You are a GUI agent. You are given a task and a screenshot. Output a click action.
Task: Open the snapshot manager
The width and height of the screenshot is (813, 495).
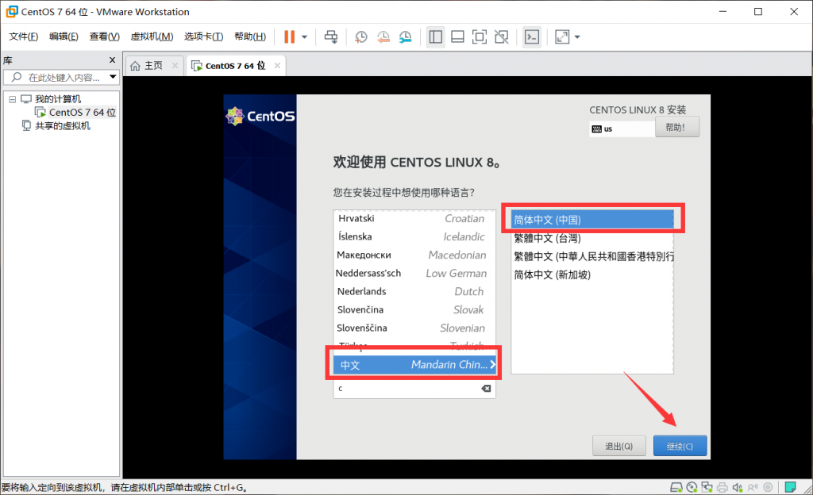click(406, 36)
